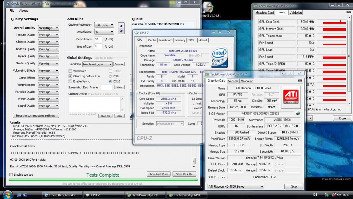Click Close in the front GPU-Z window
The image size is (353, 199).
(x=294, y=187)
